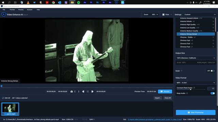Open Windows taskbar search

click(9, 2)
